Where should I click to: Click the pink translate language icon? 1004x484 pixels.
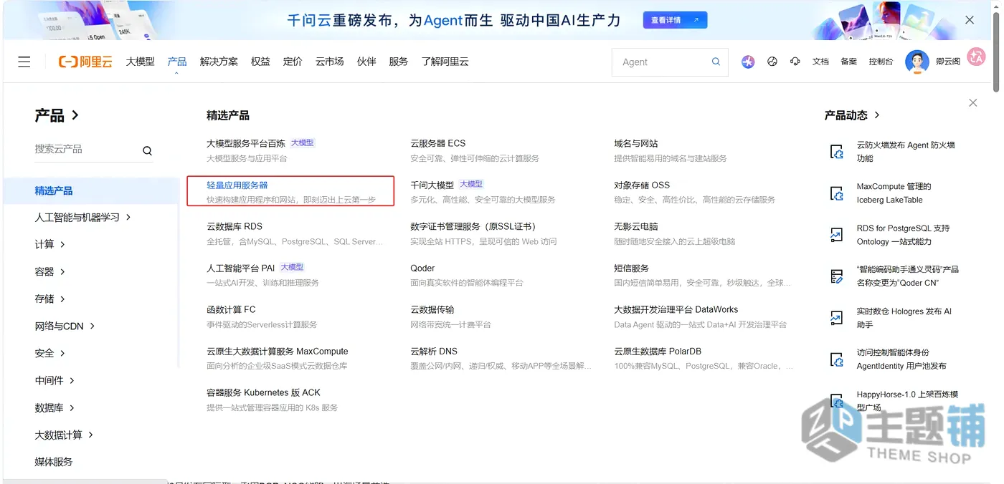click(x=976, y=57)
